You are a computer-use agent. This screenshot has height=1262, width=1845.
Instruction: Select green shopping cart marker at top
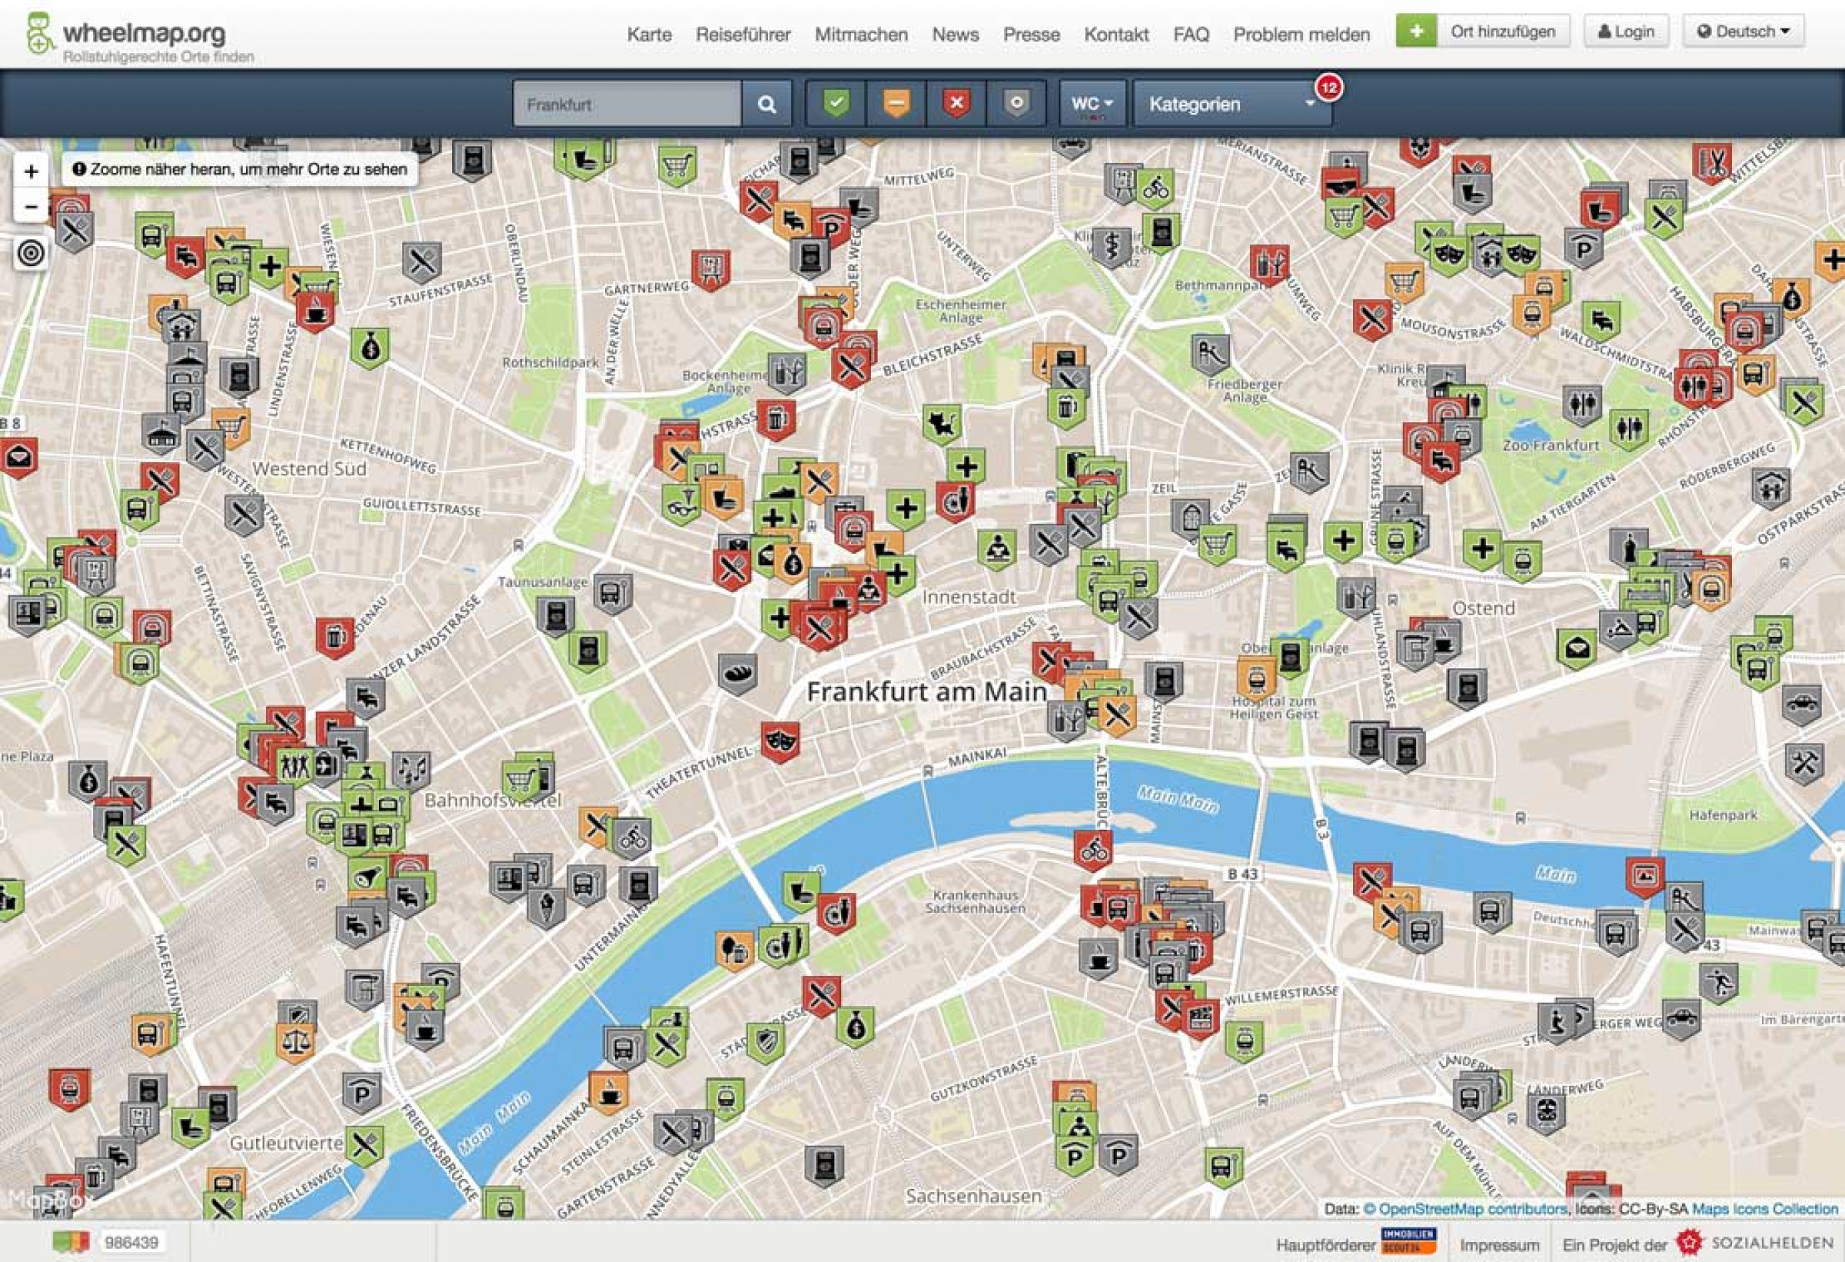(677, 167)
